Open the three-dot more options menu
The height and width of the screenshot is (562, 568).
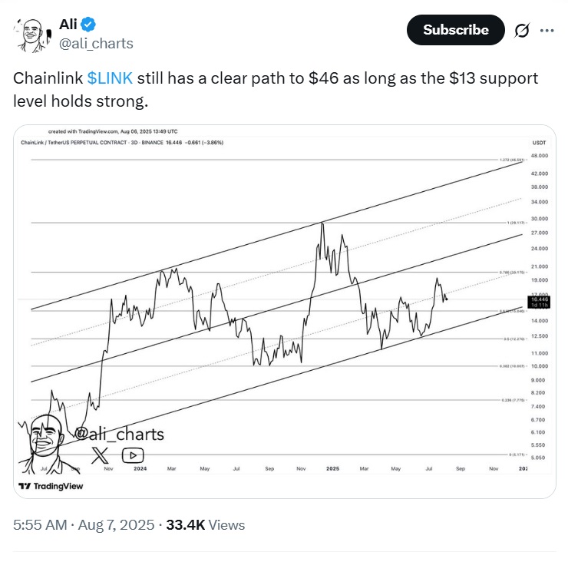click(547, 31)
